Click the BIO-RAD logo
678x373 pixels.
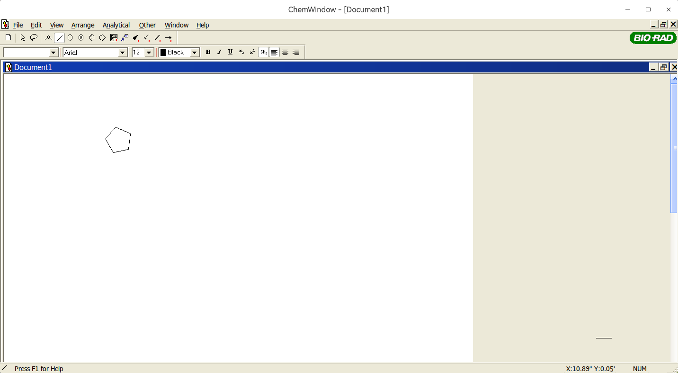pos(653,38)
